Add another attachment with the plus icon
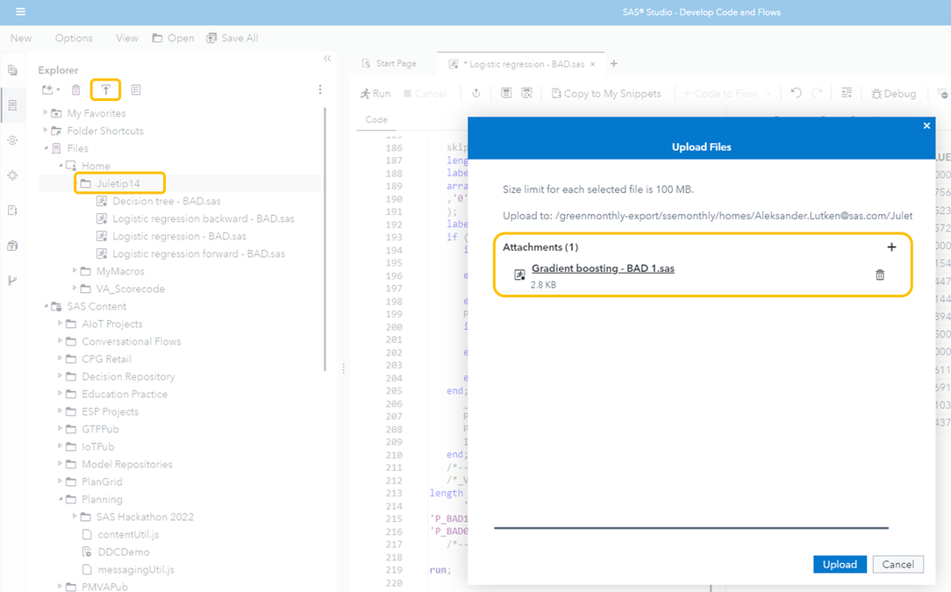Viewport: 951px width, 592px height. pos(891,247)
